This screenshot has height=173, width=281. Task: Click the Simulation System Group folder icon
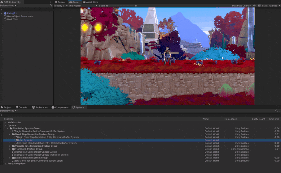[x=11, y=129]
